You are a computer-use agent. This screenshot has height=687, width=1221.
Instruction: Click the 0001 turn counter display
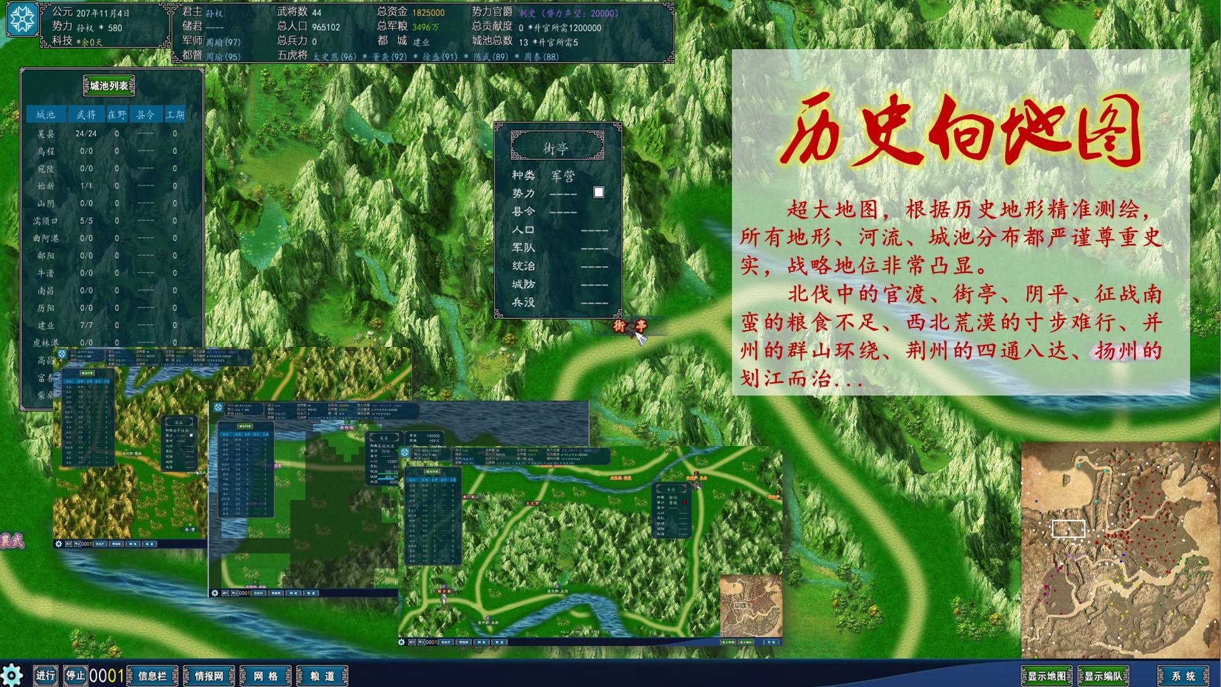[105, 674]
